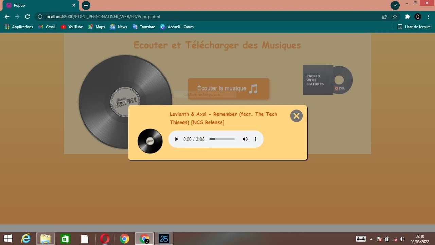Click the Levianth & Axol song title

(x=224, y=118)
